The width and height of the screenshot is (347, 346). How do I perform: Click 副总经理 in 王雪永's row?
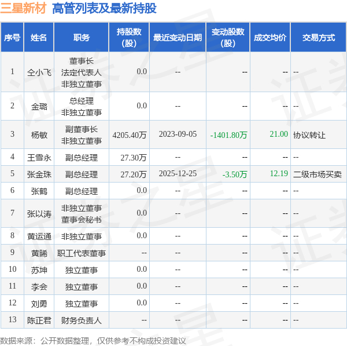81,158
